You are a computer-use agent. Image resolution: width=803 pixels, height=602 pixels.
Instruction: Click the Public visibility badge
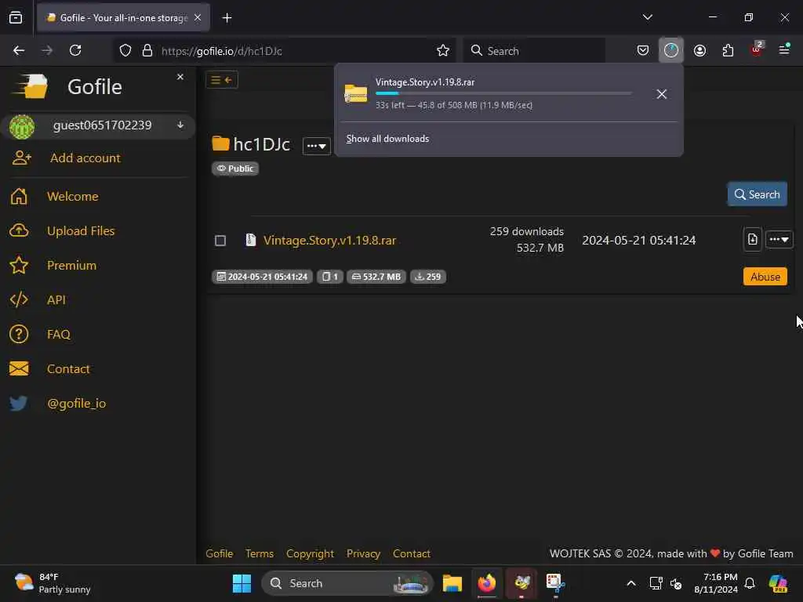pyautogui.click(x=235, y=169)
